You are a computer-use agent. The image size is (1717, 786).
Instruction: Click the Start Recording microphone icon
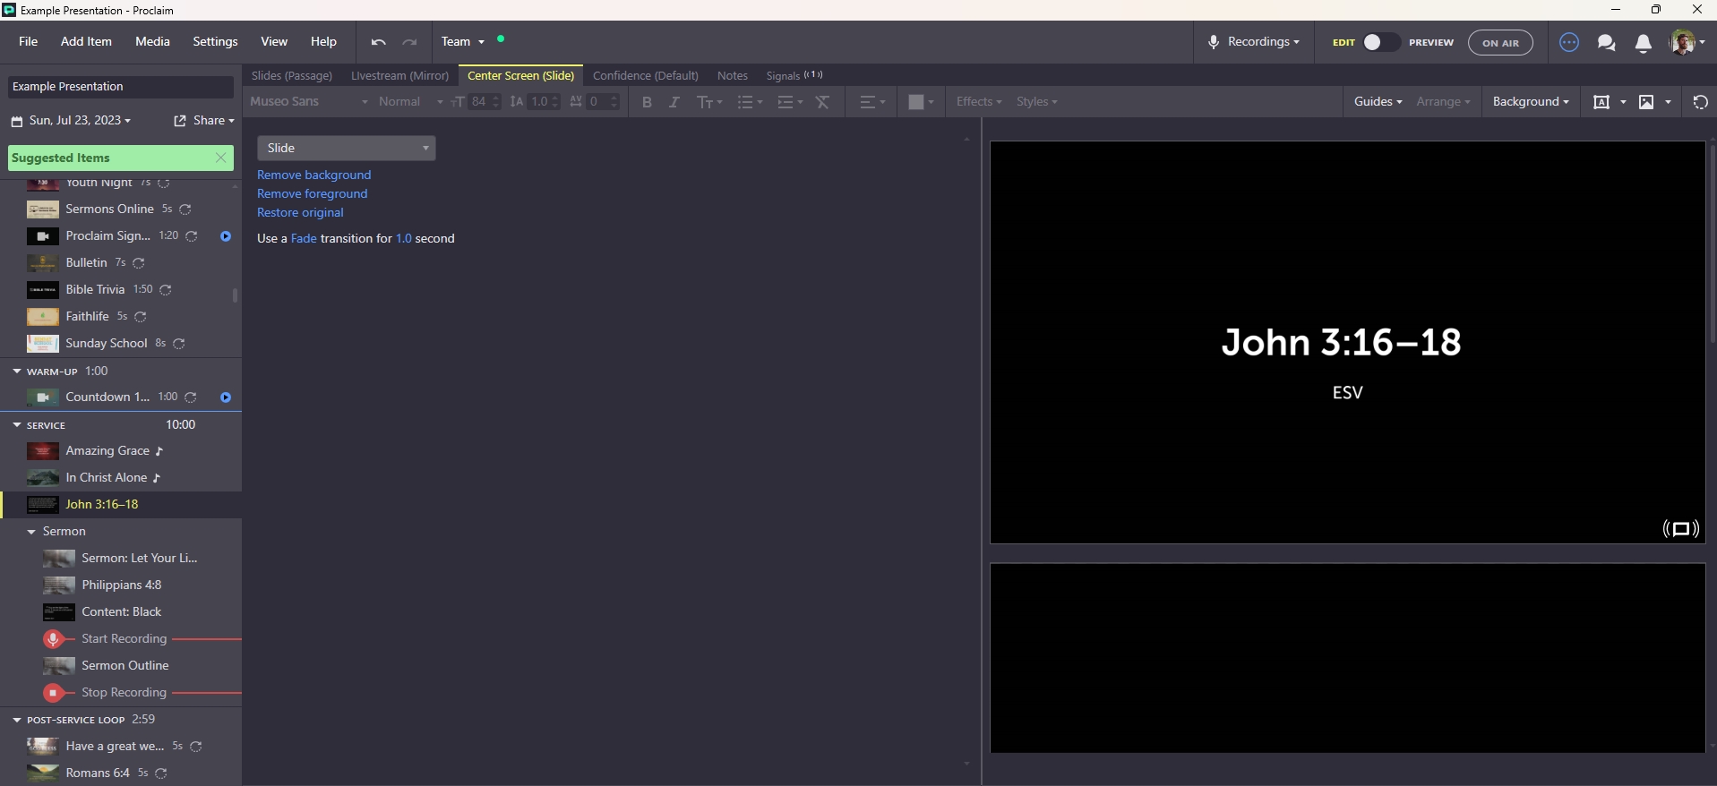(x=54, y=639)
